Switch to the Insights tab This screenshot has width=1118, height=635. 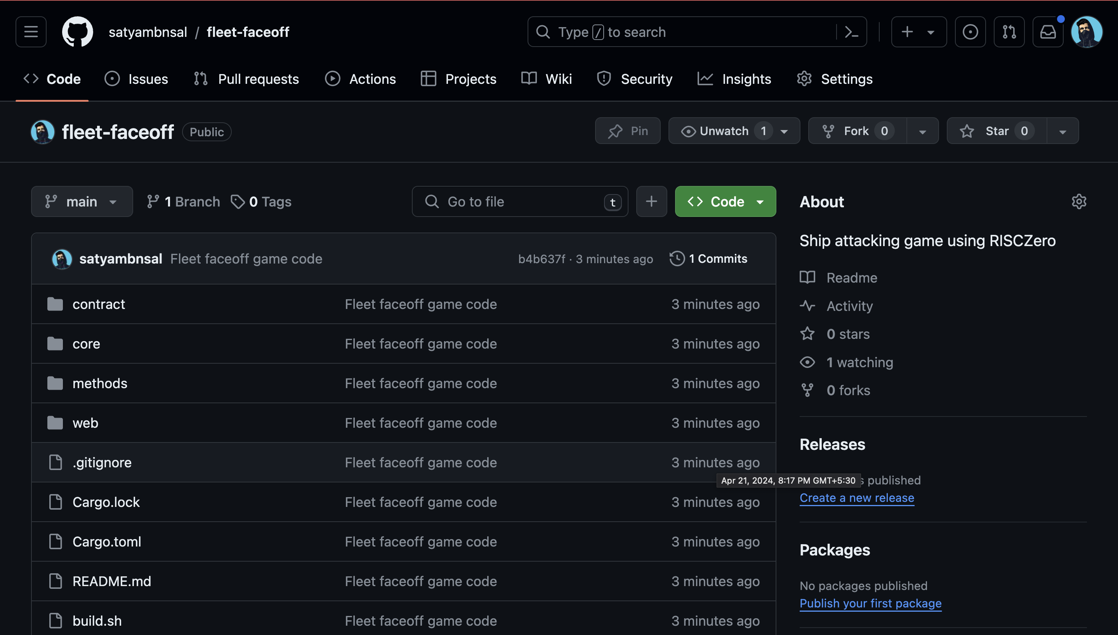click(x=734, y=79)
